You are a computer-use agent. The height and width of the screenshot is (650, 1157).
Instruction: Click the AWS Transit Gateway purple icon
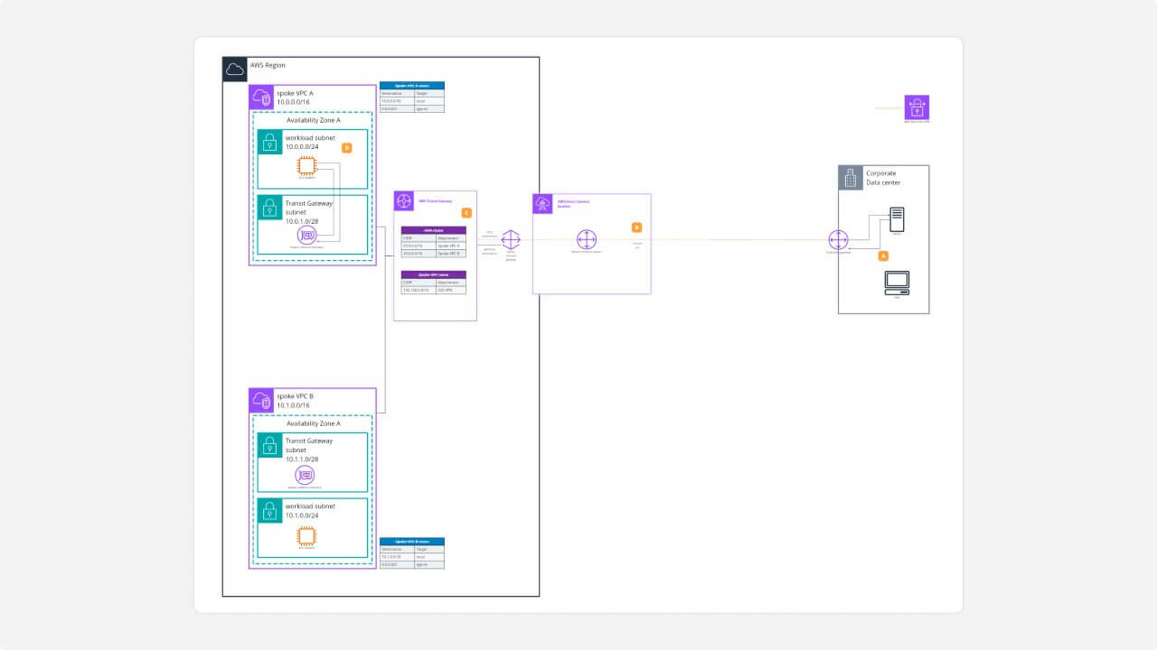404,201
